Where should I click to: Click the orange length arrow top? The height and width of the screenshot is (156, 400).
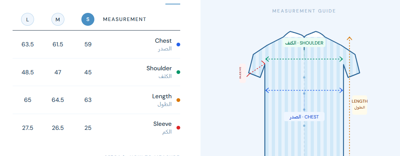coord(349,39)
